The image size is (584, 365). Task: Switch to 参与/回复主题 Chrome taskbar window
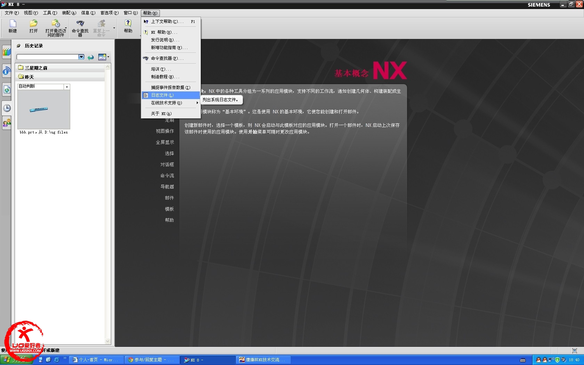tap(152, 360)
